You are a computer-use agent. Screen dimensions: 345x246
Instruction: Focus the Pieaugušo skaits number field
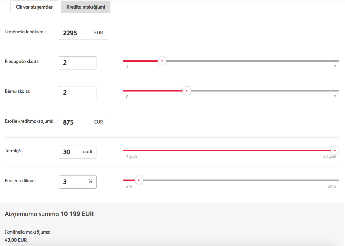coord(77,63)
